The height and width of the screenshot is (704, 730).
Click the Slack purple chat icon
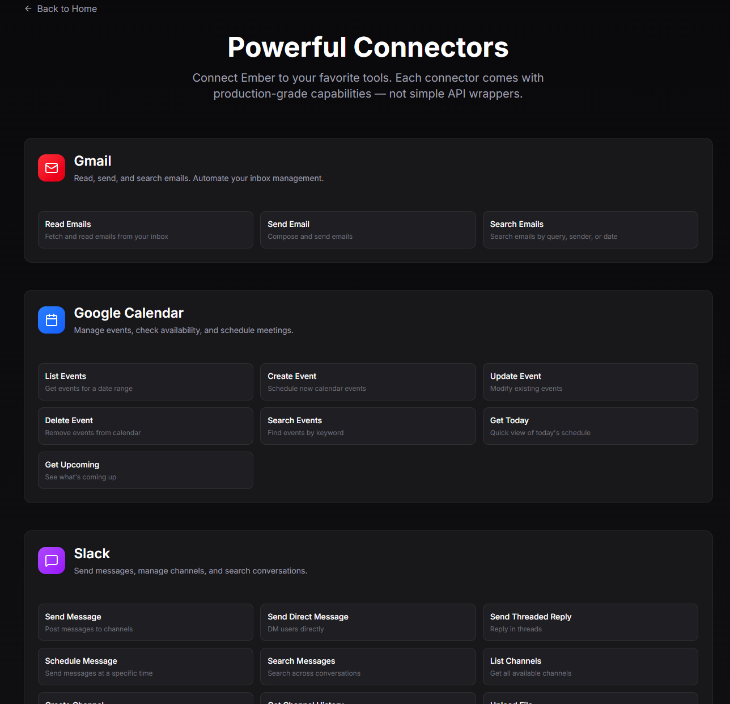click(52, 560)
